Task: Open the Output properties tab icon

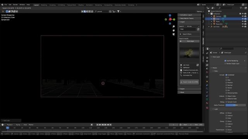Action: point(207,61)
